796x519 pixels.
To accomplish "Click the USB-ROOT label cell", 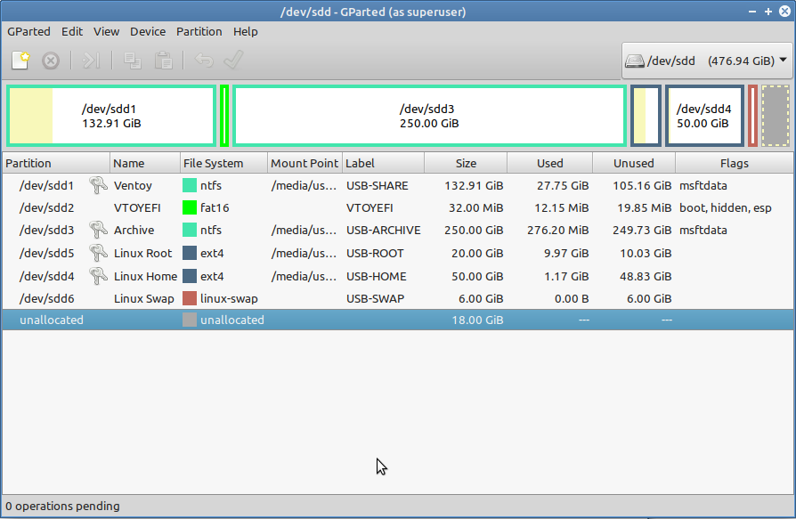I will coord(375,253).
